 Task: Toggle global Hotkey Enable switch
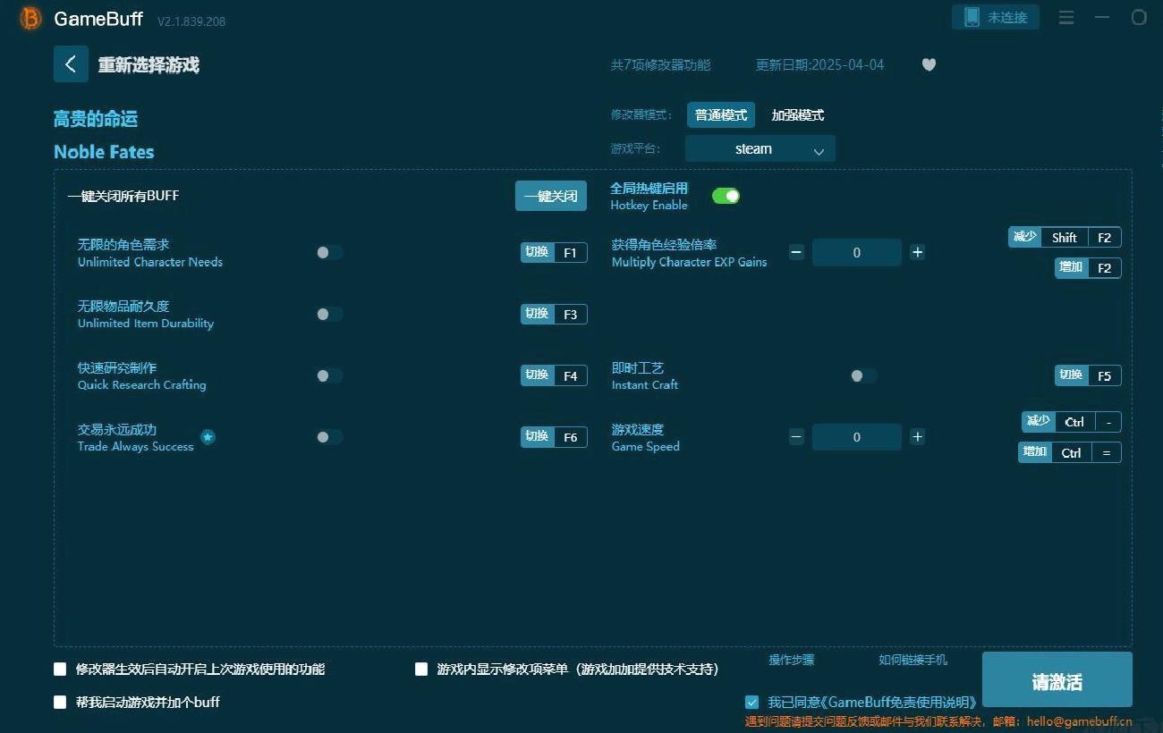[726, 196]
